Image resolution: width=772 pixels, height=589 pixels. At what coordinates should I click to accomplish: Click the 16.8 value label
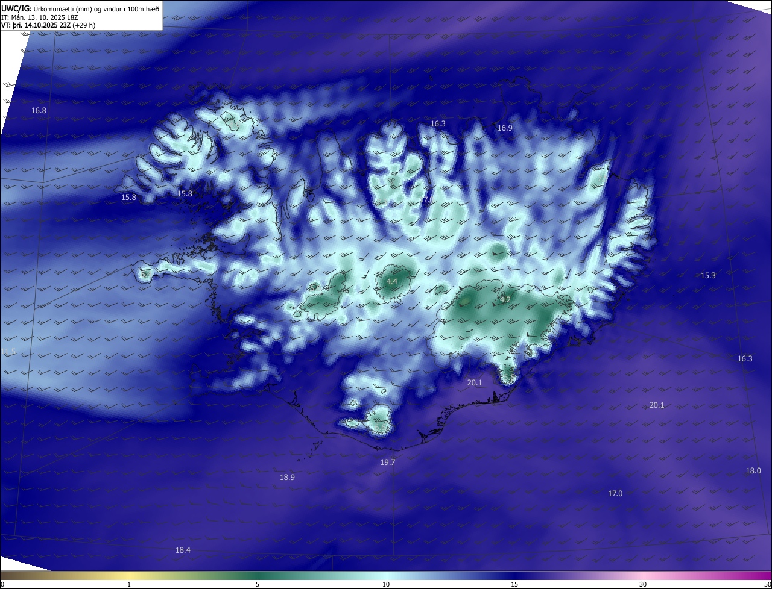coord(39,111)
